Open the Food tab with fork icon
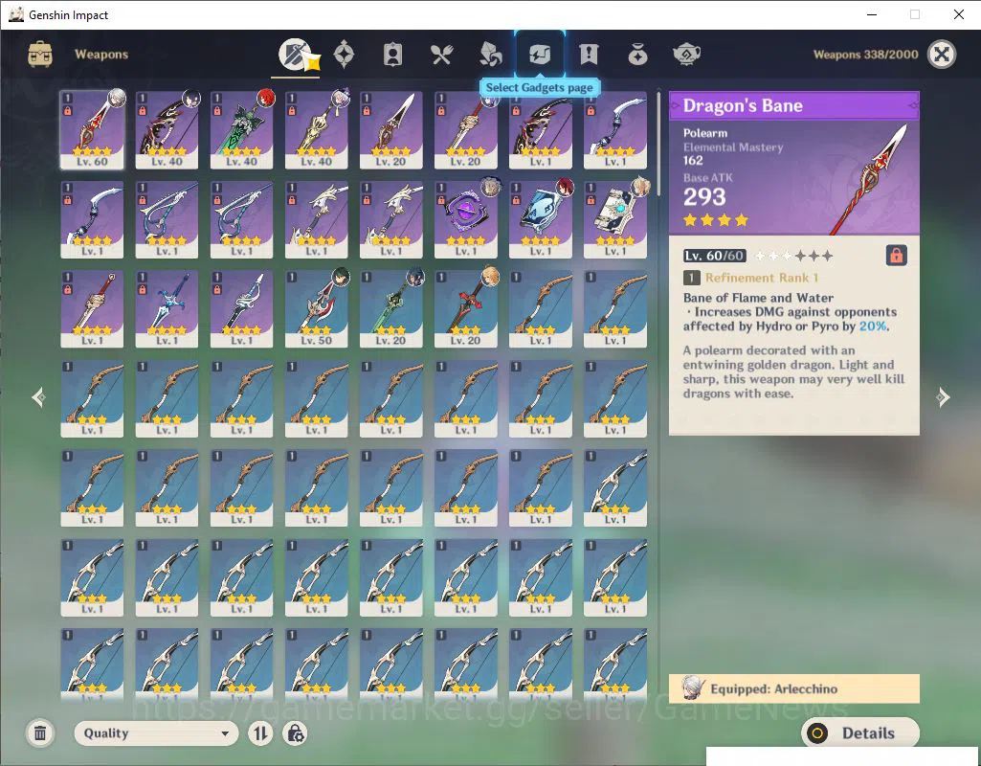The height and width of the screenshot is (766, 981). [441, 56]
